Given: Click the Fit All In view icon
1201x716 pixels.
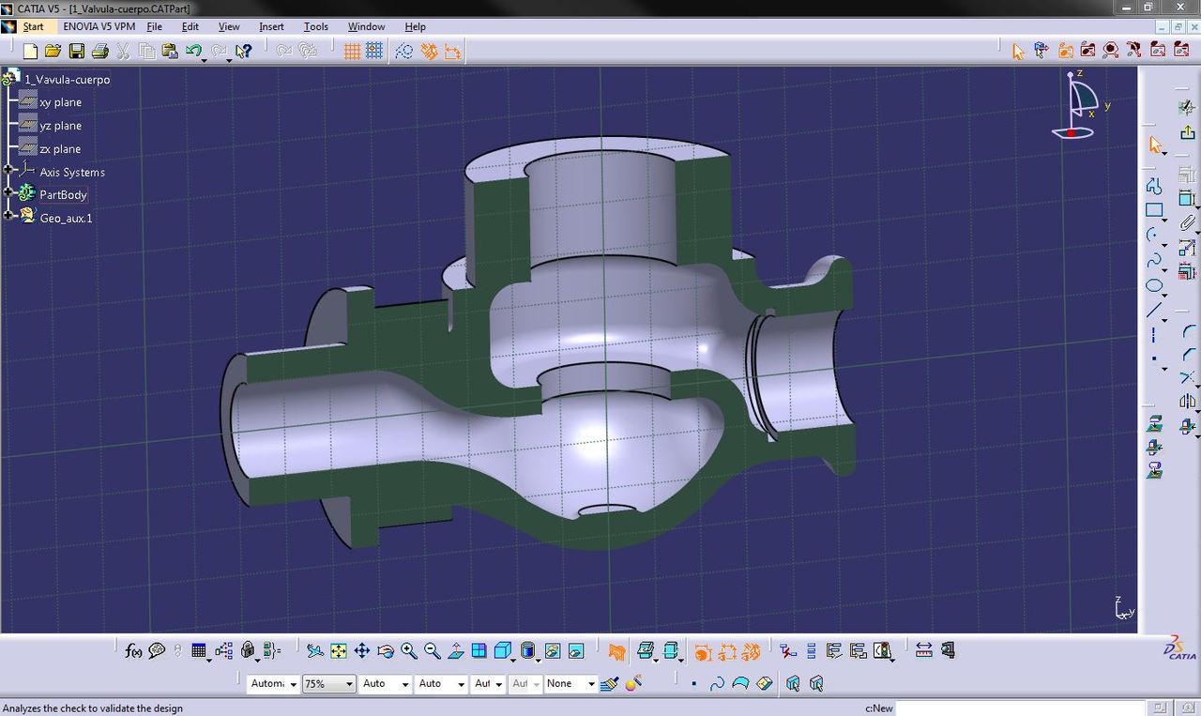Looking at the screenshot, I should 338,650.
